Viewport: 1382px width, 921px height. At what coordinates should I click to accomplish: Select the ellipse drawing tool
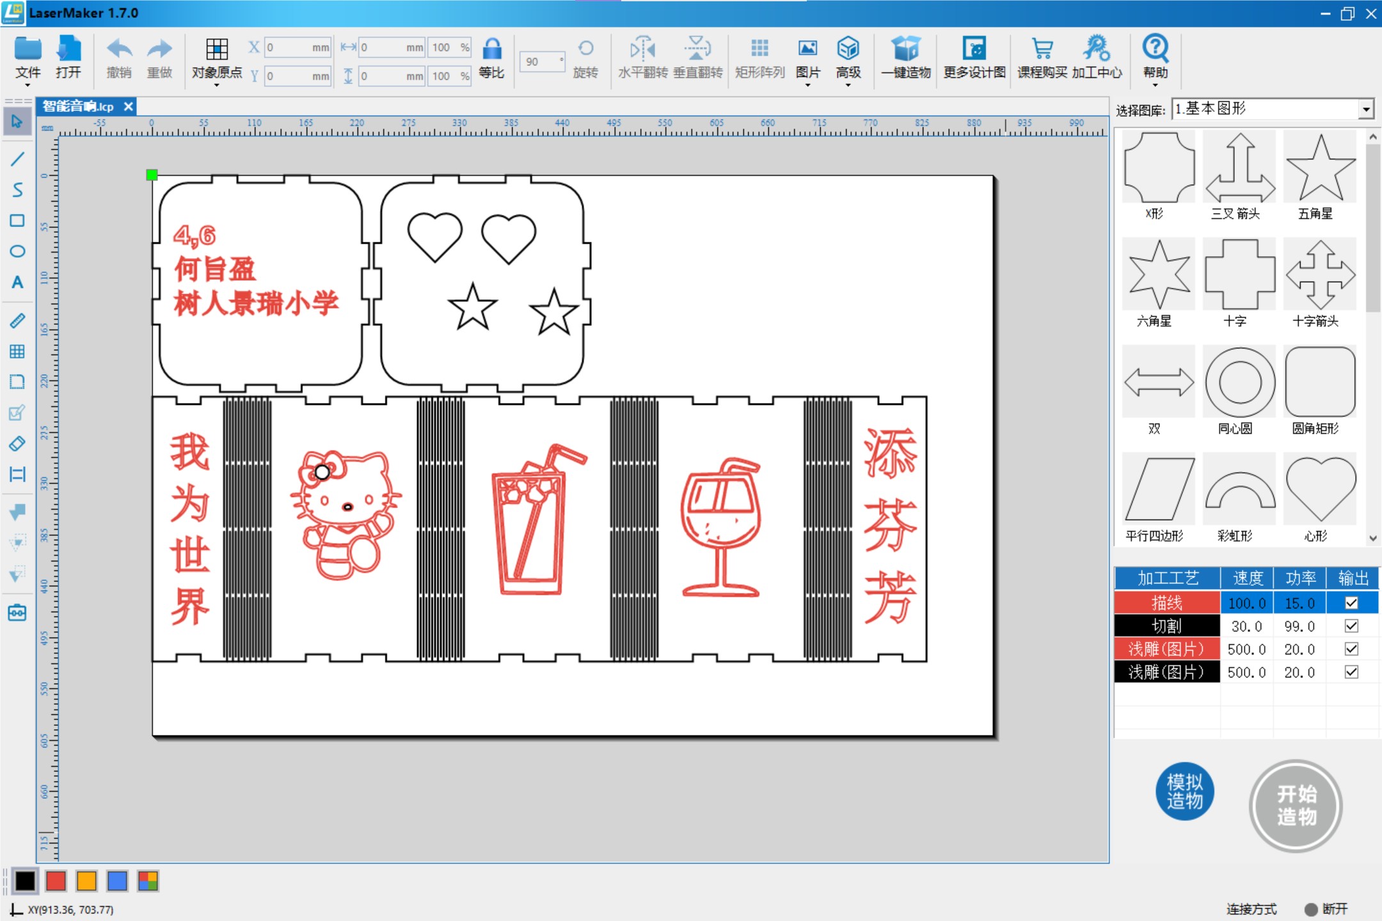17,251
